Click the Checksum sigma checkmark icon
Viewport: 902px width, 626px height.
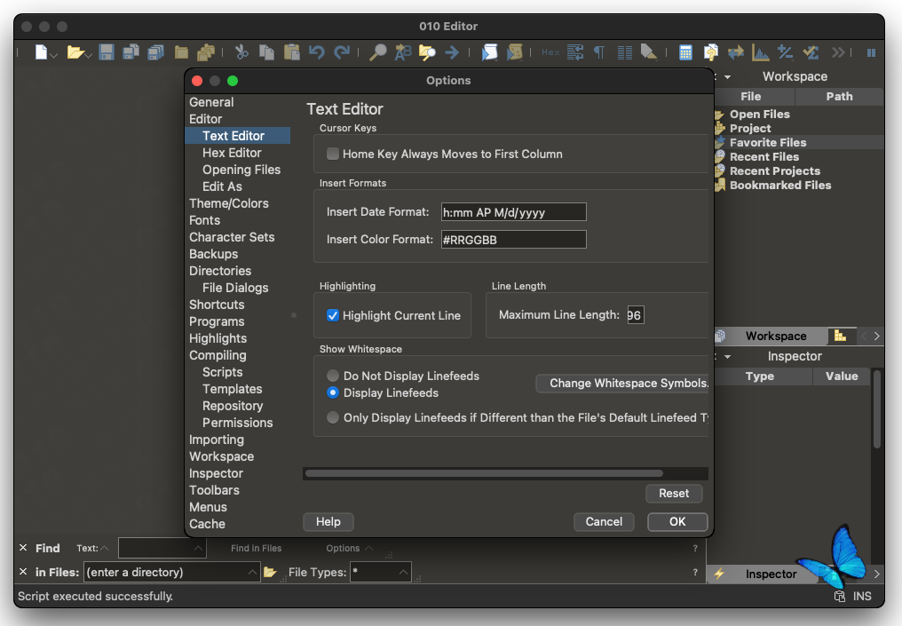pos(811,52)
